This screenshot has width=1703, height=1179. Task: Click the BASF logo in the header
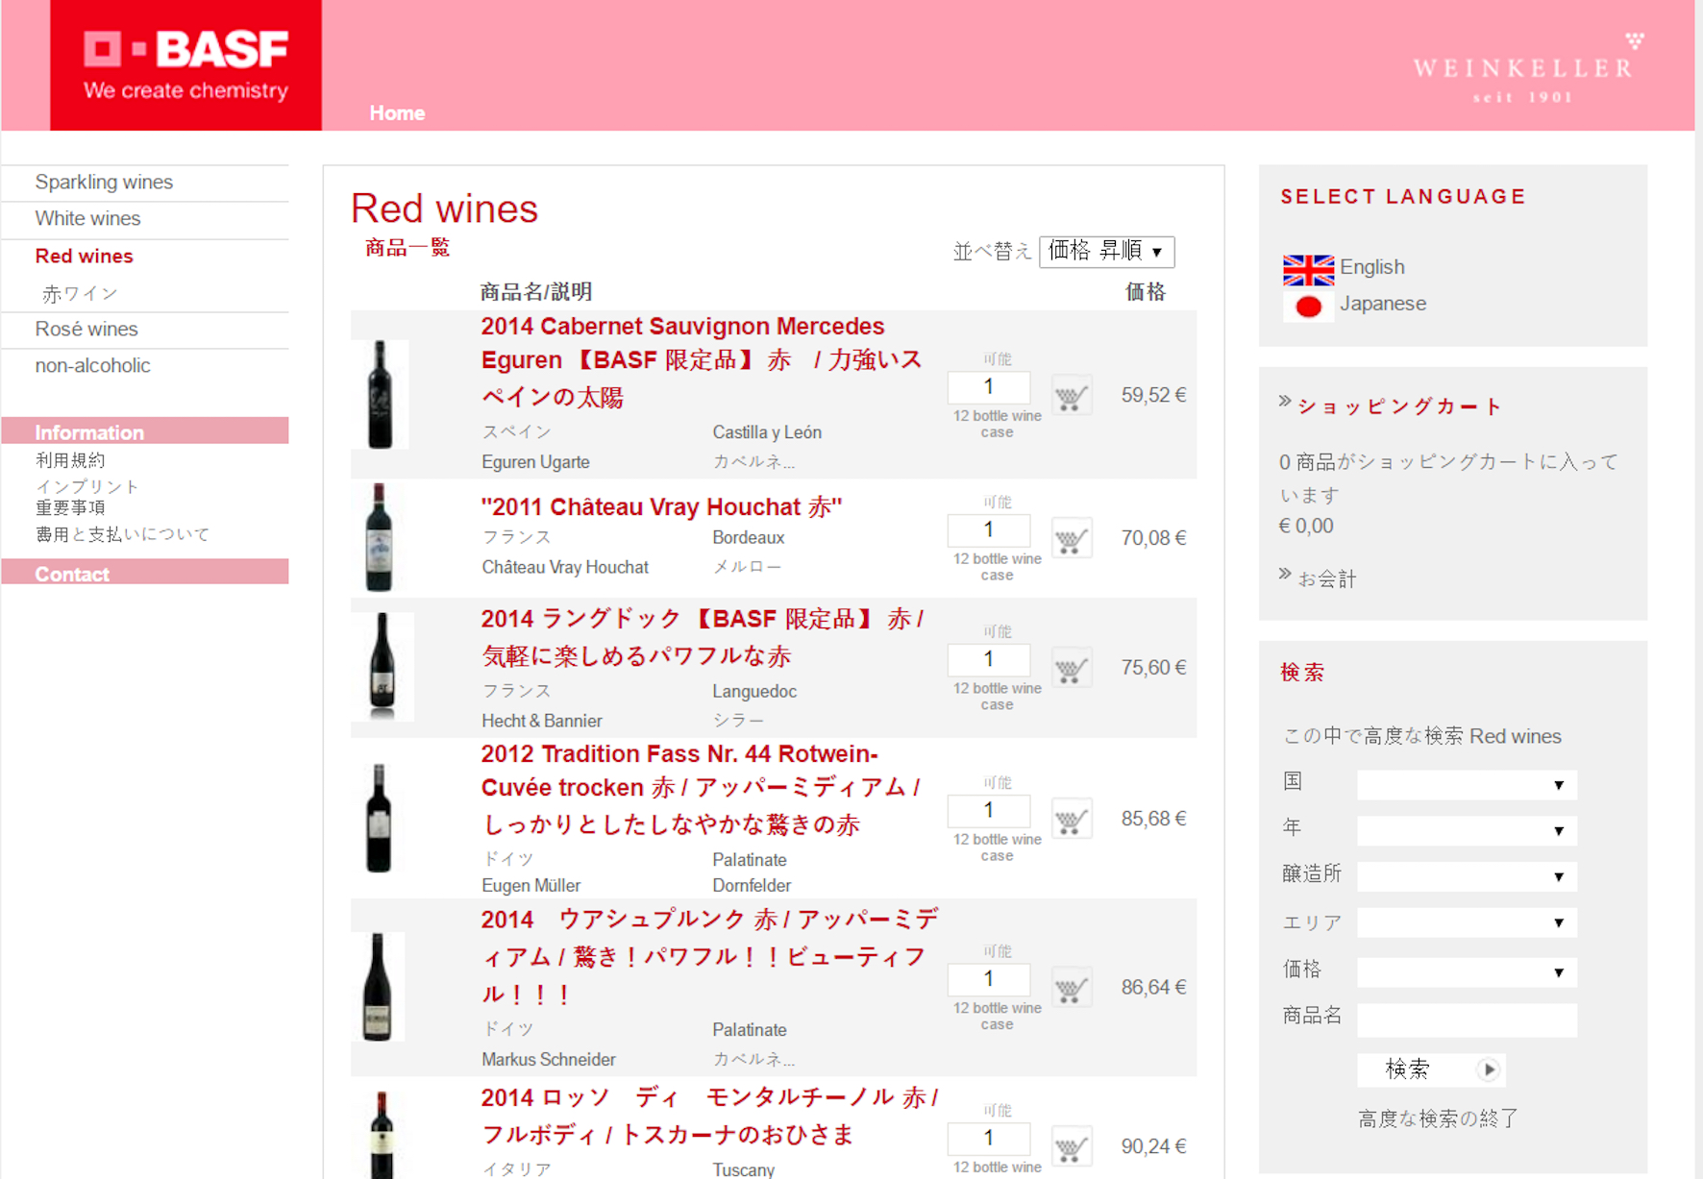(185, 65)
